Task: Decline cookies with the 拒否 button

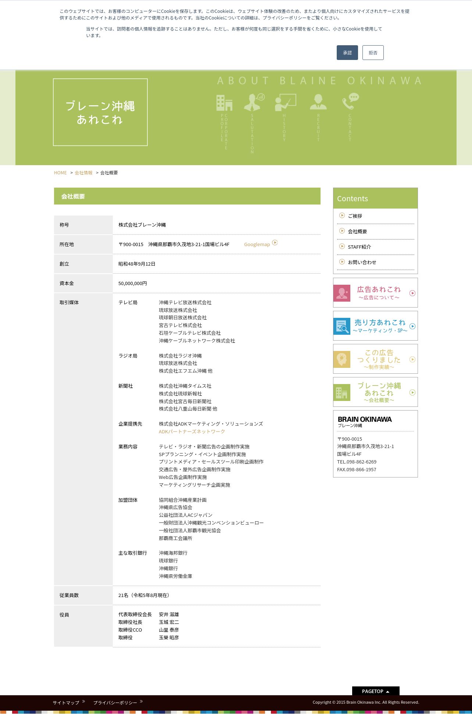Action: (x=373, y=53)
